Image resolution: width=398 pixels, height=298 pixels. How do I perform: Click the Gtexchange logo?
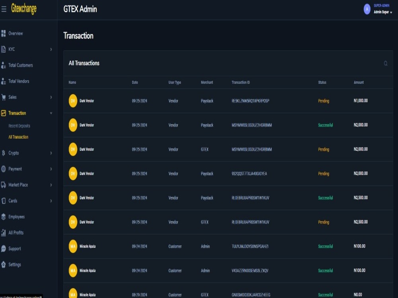click(x=24, y=9)
